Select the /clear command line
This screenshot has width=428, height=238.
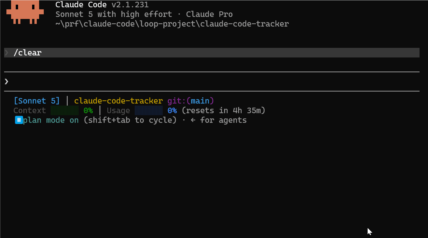coord(212,52)
